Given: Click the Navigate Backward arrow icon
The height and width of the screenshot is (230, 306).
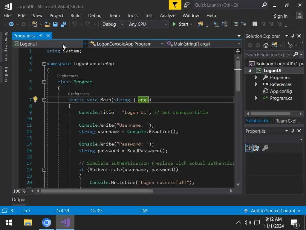Looking at the screenshot, I should 11,24.
